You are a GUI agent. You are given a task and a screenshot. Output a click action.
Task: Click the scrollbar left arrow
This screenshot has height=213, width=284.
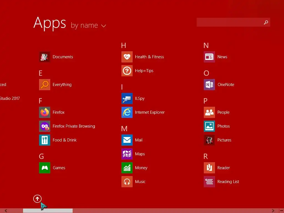tap(6, 211)
